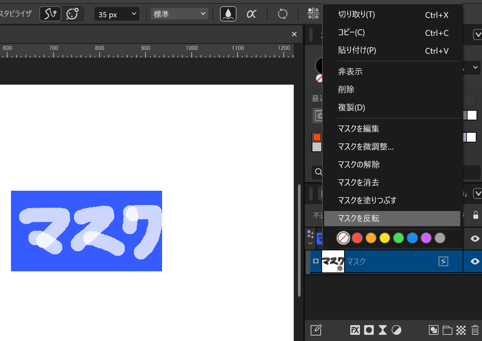Open the dropdown arrow below the top panel

(475, 67)
